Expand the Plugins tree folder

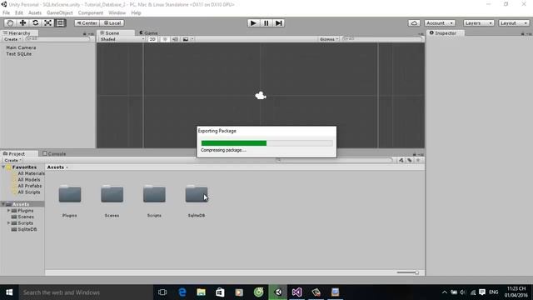pyautogui.click(x=8, y=211)
